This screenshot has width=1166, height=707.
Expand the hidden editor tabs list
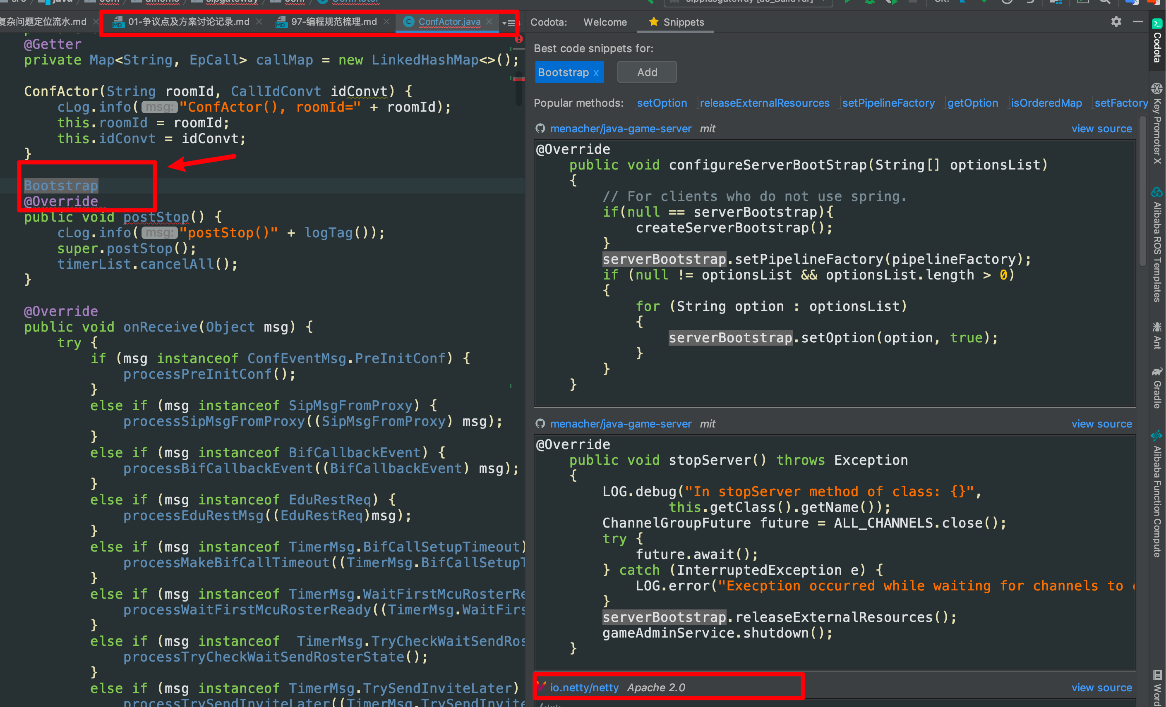click(x=509, y=23)
